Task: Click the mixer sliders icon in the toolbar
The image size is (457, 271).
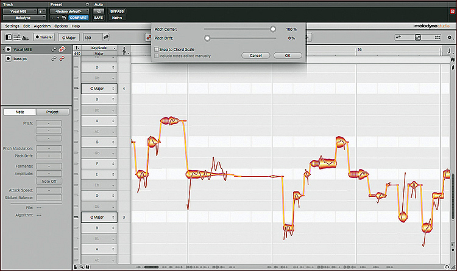Action: pos(17,38)
